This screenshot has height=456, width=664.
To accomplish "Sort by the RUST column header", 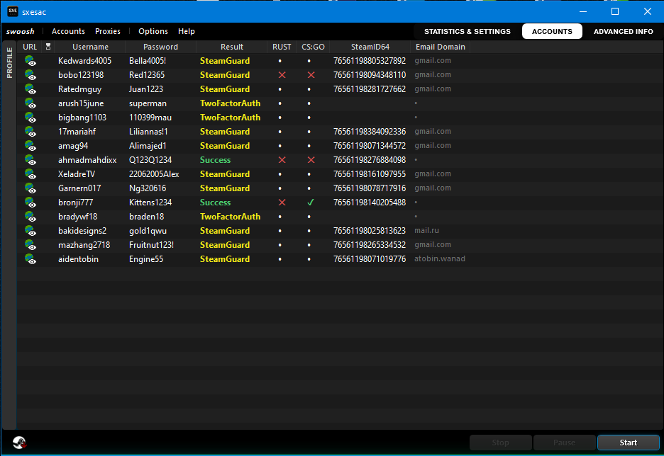I will coord(282,47).
